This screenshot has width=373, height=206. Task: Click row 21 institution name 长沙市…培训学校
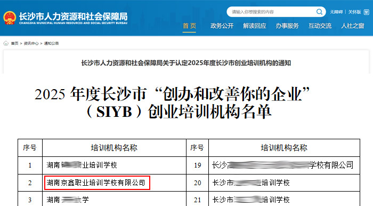[251, 200]
